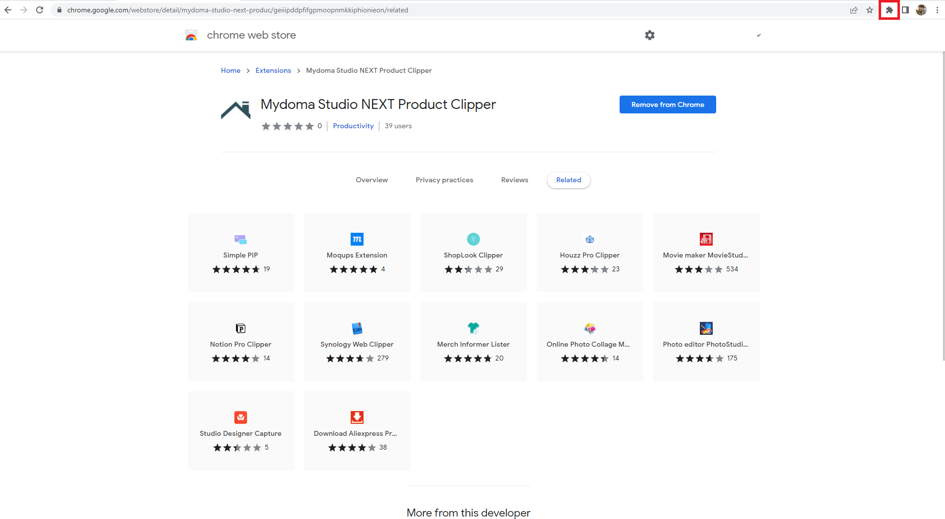Open the Home breadcrumb link
The image size is (945, 519).
231,70
